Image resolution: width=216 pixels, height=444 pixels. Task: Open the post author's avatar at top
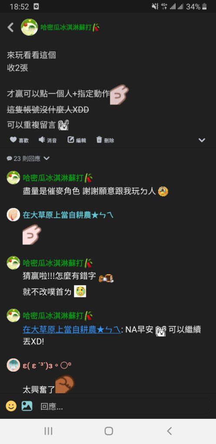tap(29, 27)
